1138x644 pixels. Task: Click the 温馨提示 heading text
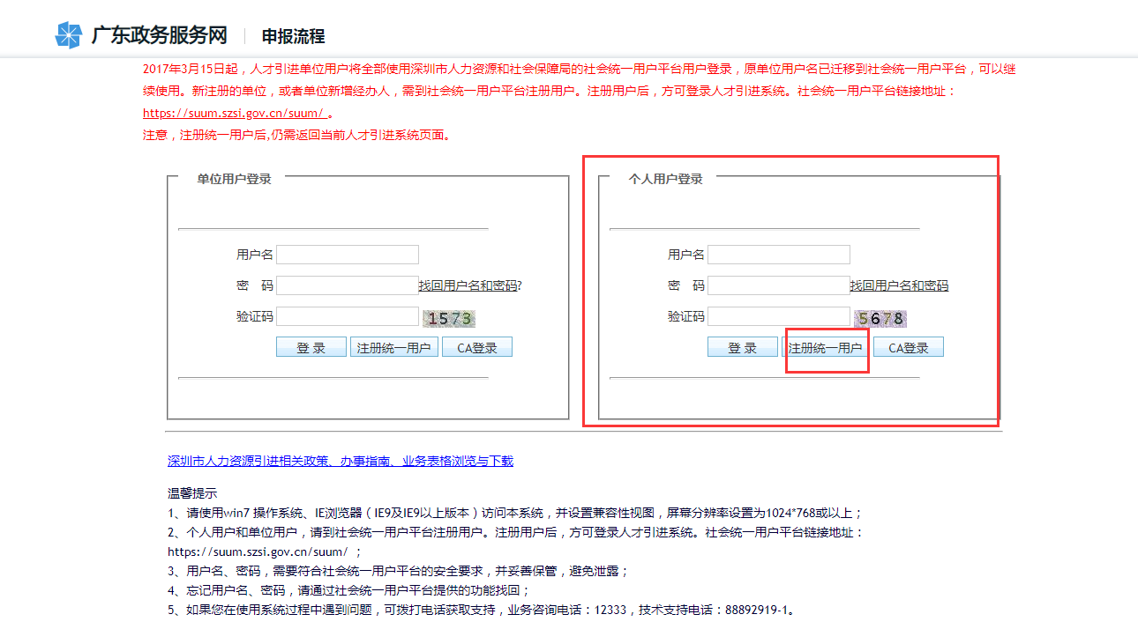click(192, 493)
